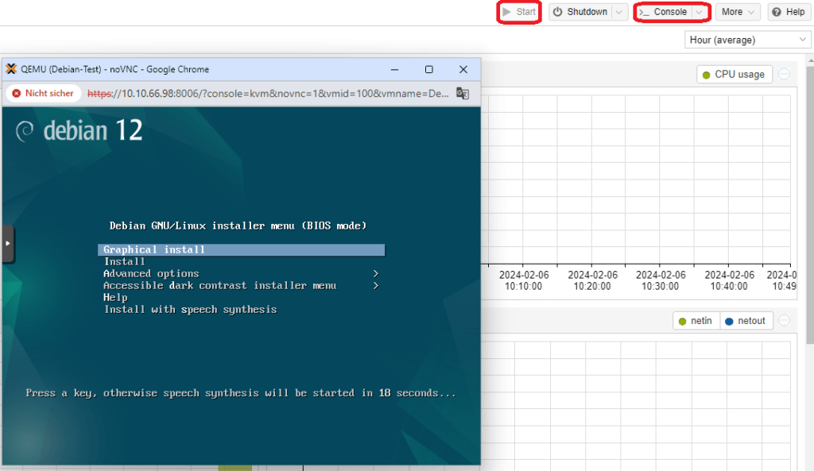The height and width of the screenshot is (471, 814).
Task: Click the CPU chart zoom-reset circle icon
Action: (x=785, y=75)
